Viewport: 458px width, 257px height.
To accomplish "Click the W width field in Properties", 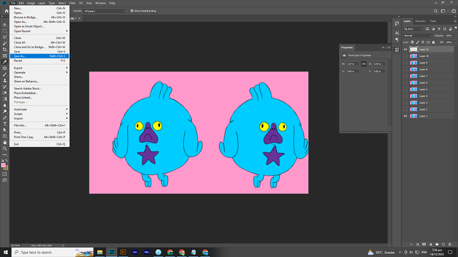I will tap(352, 64).
